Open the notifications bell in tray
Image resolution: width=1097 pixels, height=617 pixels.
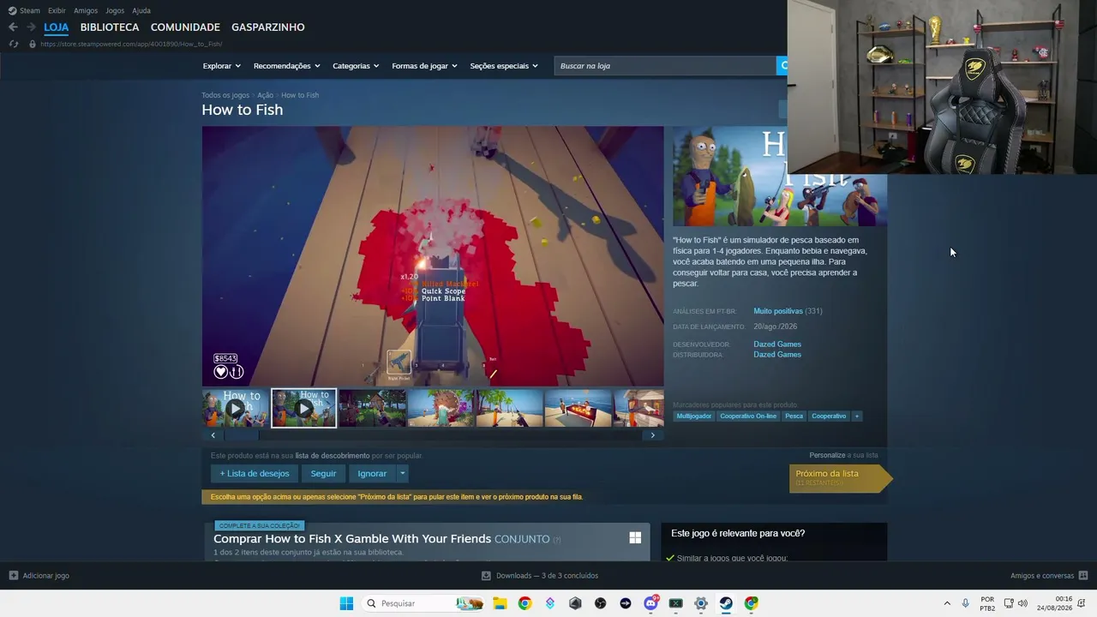click(1082, 603)
